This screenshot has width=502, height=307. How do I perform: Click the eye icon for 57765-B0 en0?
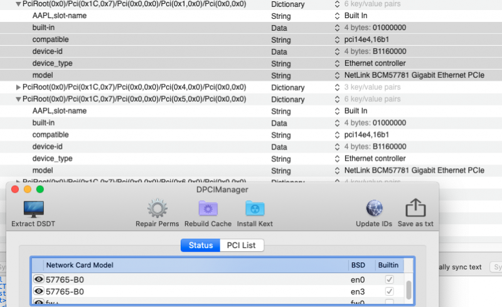39,279
